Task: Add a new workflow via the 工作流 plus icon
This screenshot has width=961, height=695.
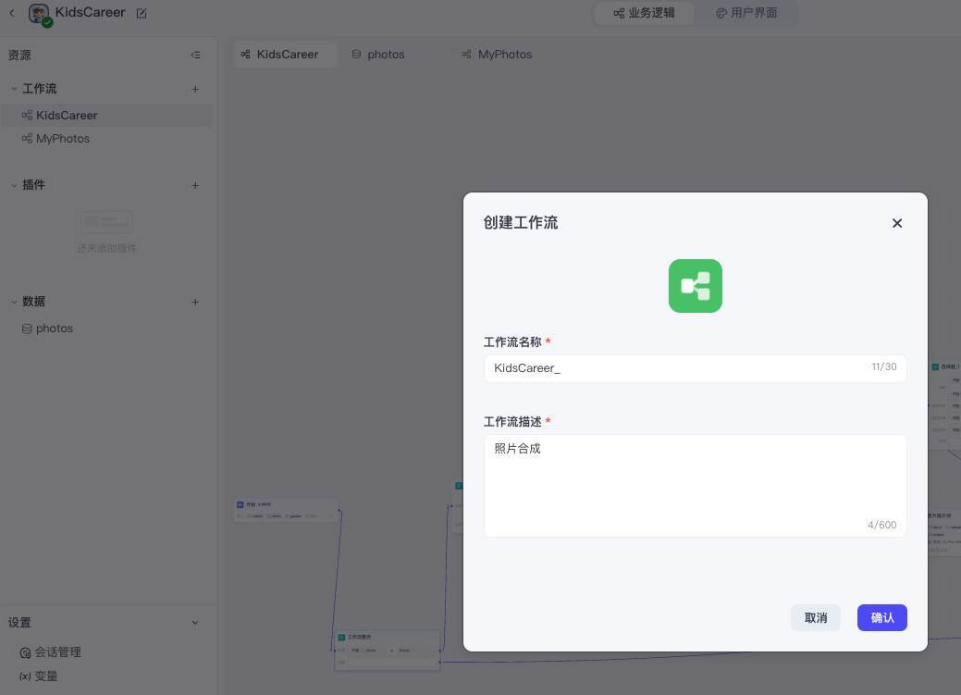Action: [x=195, y=88]
